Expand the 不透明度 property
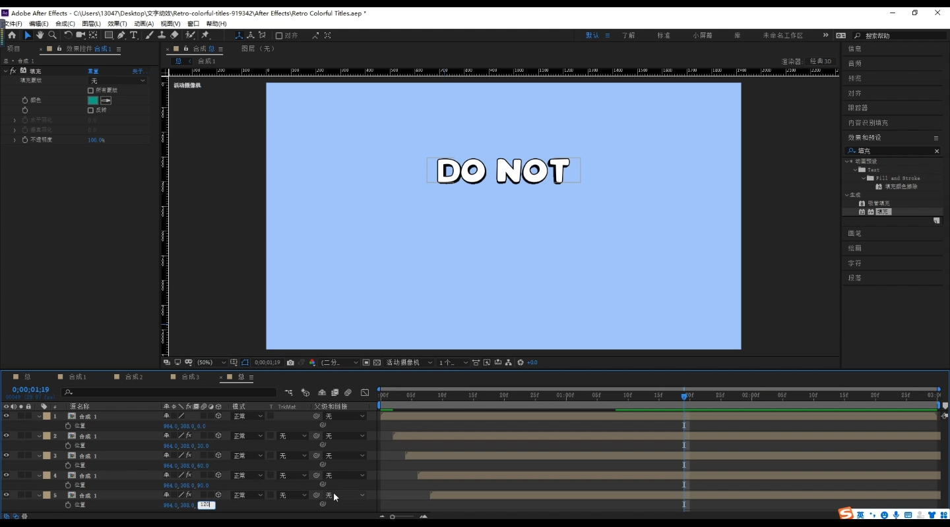The height and width of the screenshot is (527, 950). pyautogui.click(x=15, y=140)
